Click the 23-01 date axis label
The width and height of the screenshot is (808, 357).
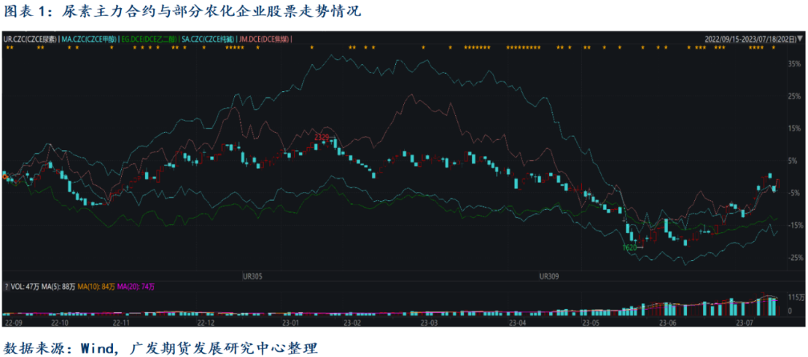click(290, 323)
